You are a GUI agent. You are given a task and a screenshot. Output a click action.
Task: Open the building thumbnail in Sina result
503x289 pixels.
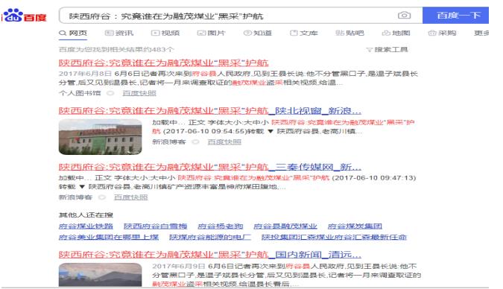[100, 136]
